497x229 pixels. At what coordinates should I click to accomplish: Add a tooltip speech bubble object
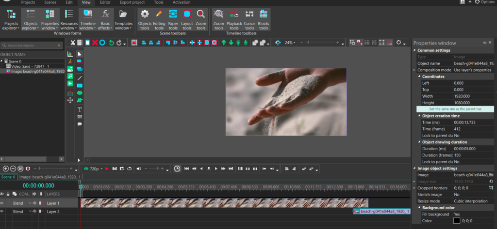(x=80, y=124)
